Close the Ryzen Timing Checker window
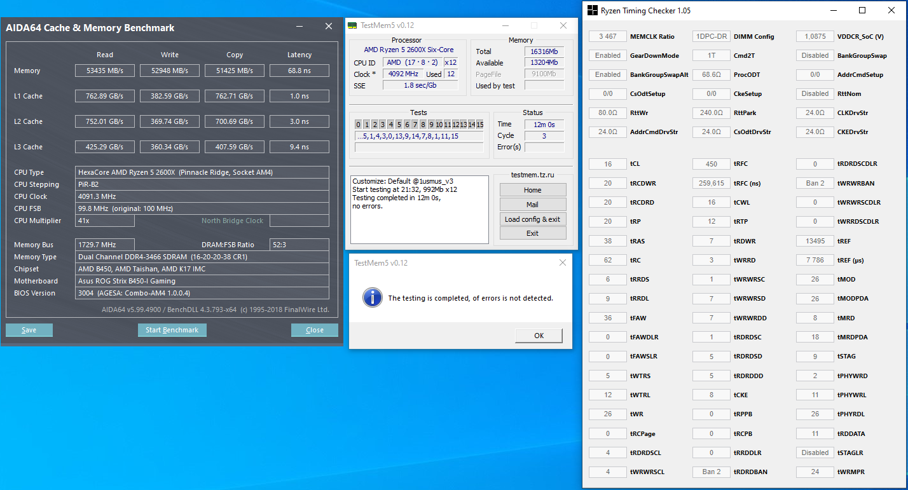 891,10
